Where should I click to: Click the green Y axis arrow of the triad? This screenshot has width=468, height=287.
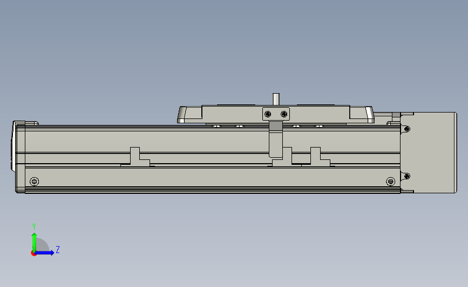coord(35,242)
